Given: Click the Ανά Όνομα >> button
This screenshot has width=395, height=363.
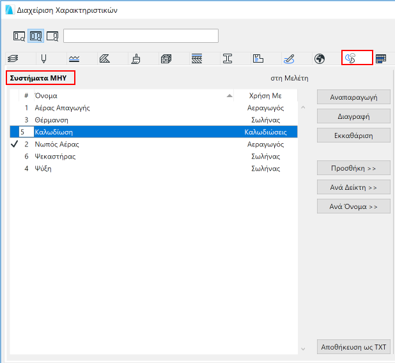Looking at the screenshot, I should point(353,206).
